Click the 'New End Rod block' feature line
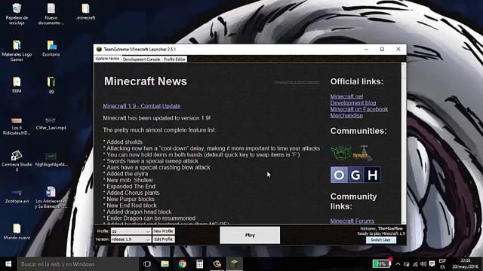Screen dimensions: 483x271 (x=130, y=206)
